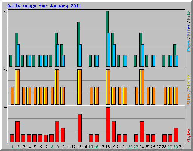
Task: Select the day "14" label on the x-axis
Action: pyautogui.click(x=85, y=147)
